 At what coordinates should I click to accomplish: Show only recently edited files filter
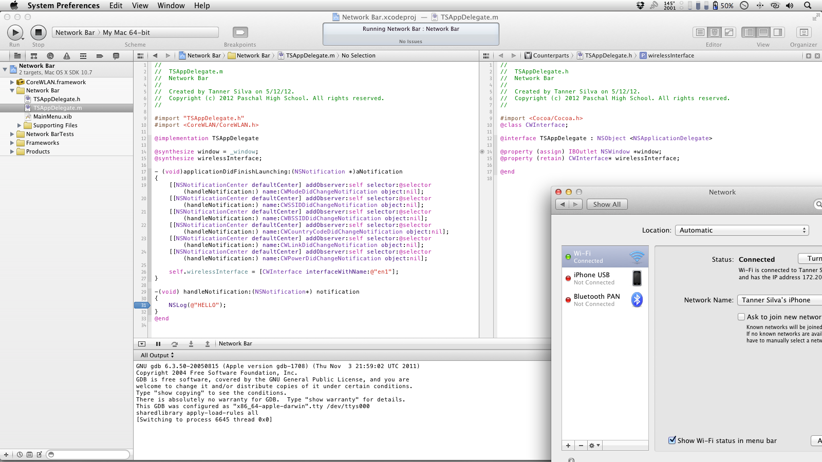pos(20,454)
